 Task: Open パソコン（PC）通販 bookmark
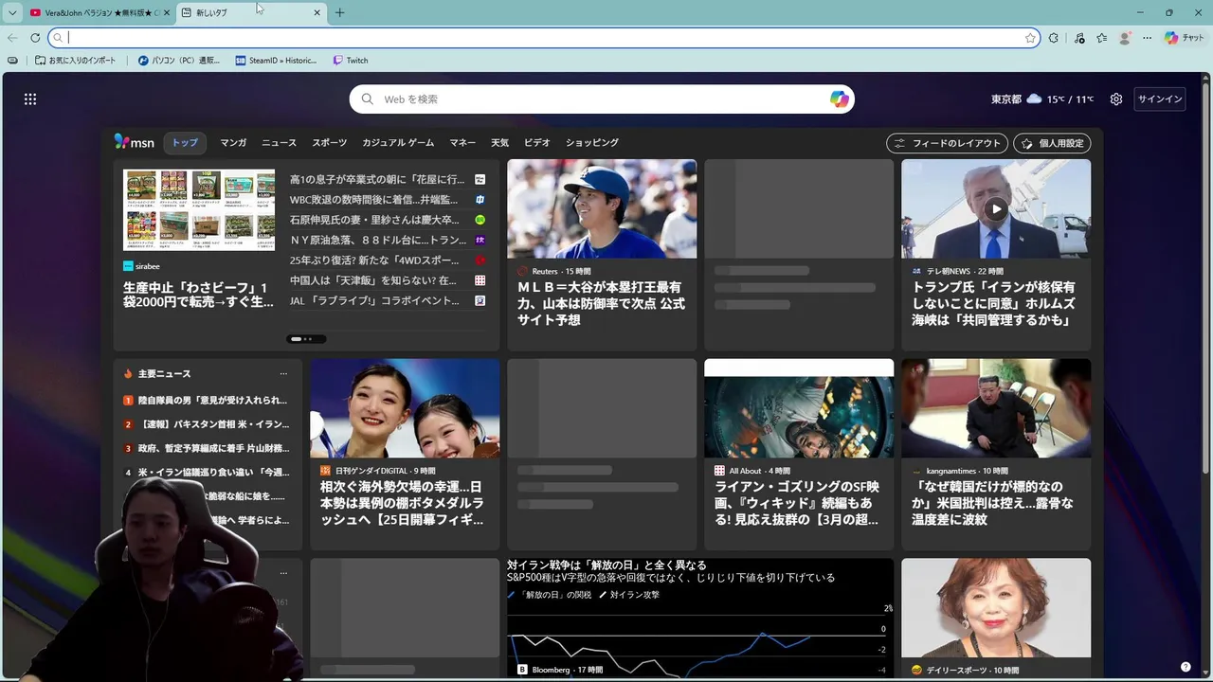(179, 61)
